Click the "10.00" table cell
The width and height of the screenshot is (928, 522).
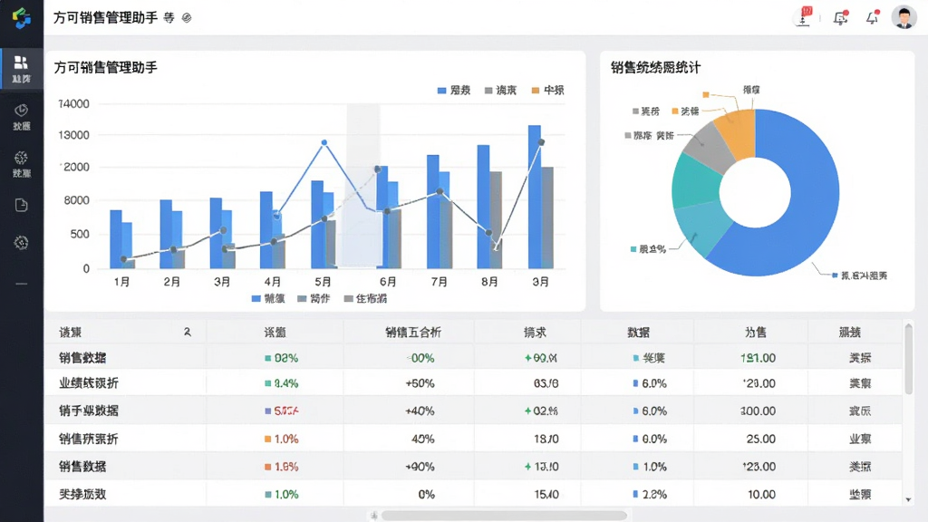[761, 495]
